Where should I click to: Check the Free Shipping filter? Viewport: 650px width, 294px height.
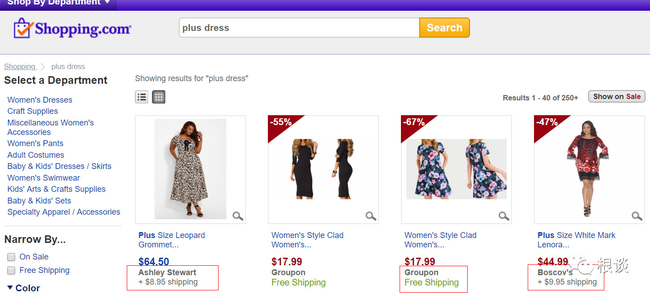[11, 270]
